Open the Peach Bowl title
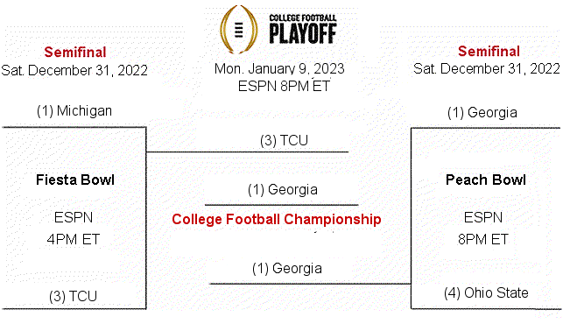Image resolution: width=563 pixels, height=324 pixels. pyautogui.click(x=486, y=180)
